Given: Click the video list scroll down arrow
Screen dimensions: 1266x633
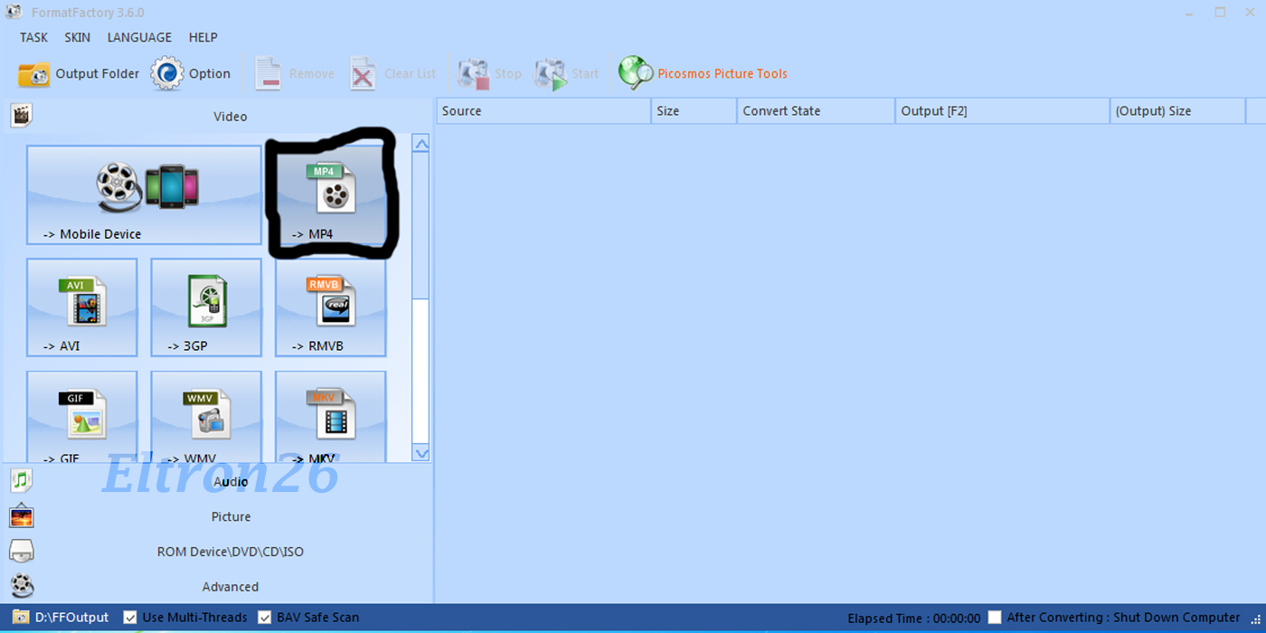Looking at the screenshot, I should 420,453.
